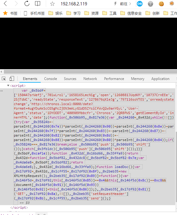
Task: Toggle the device toolbar icon
Action: 12,78
